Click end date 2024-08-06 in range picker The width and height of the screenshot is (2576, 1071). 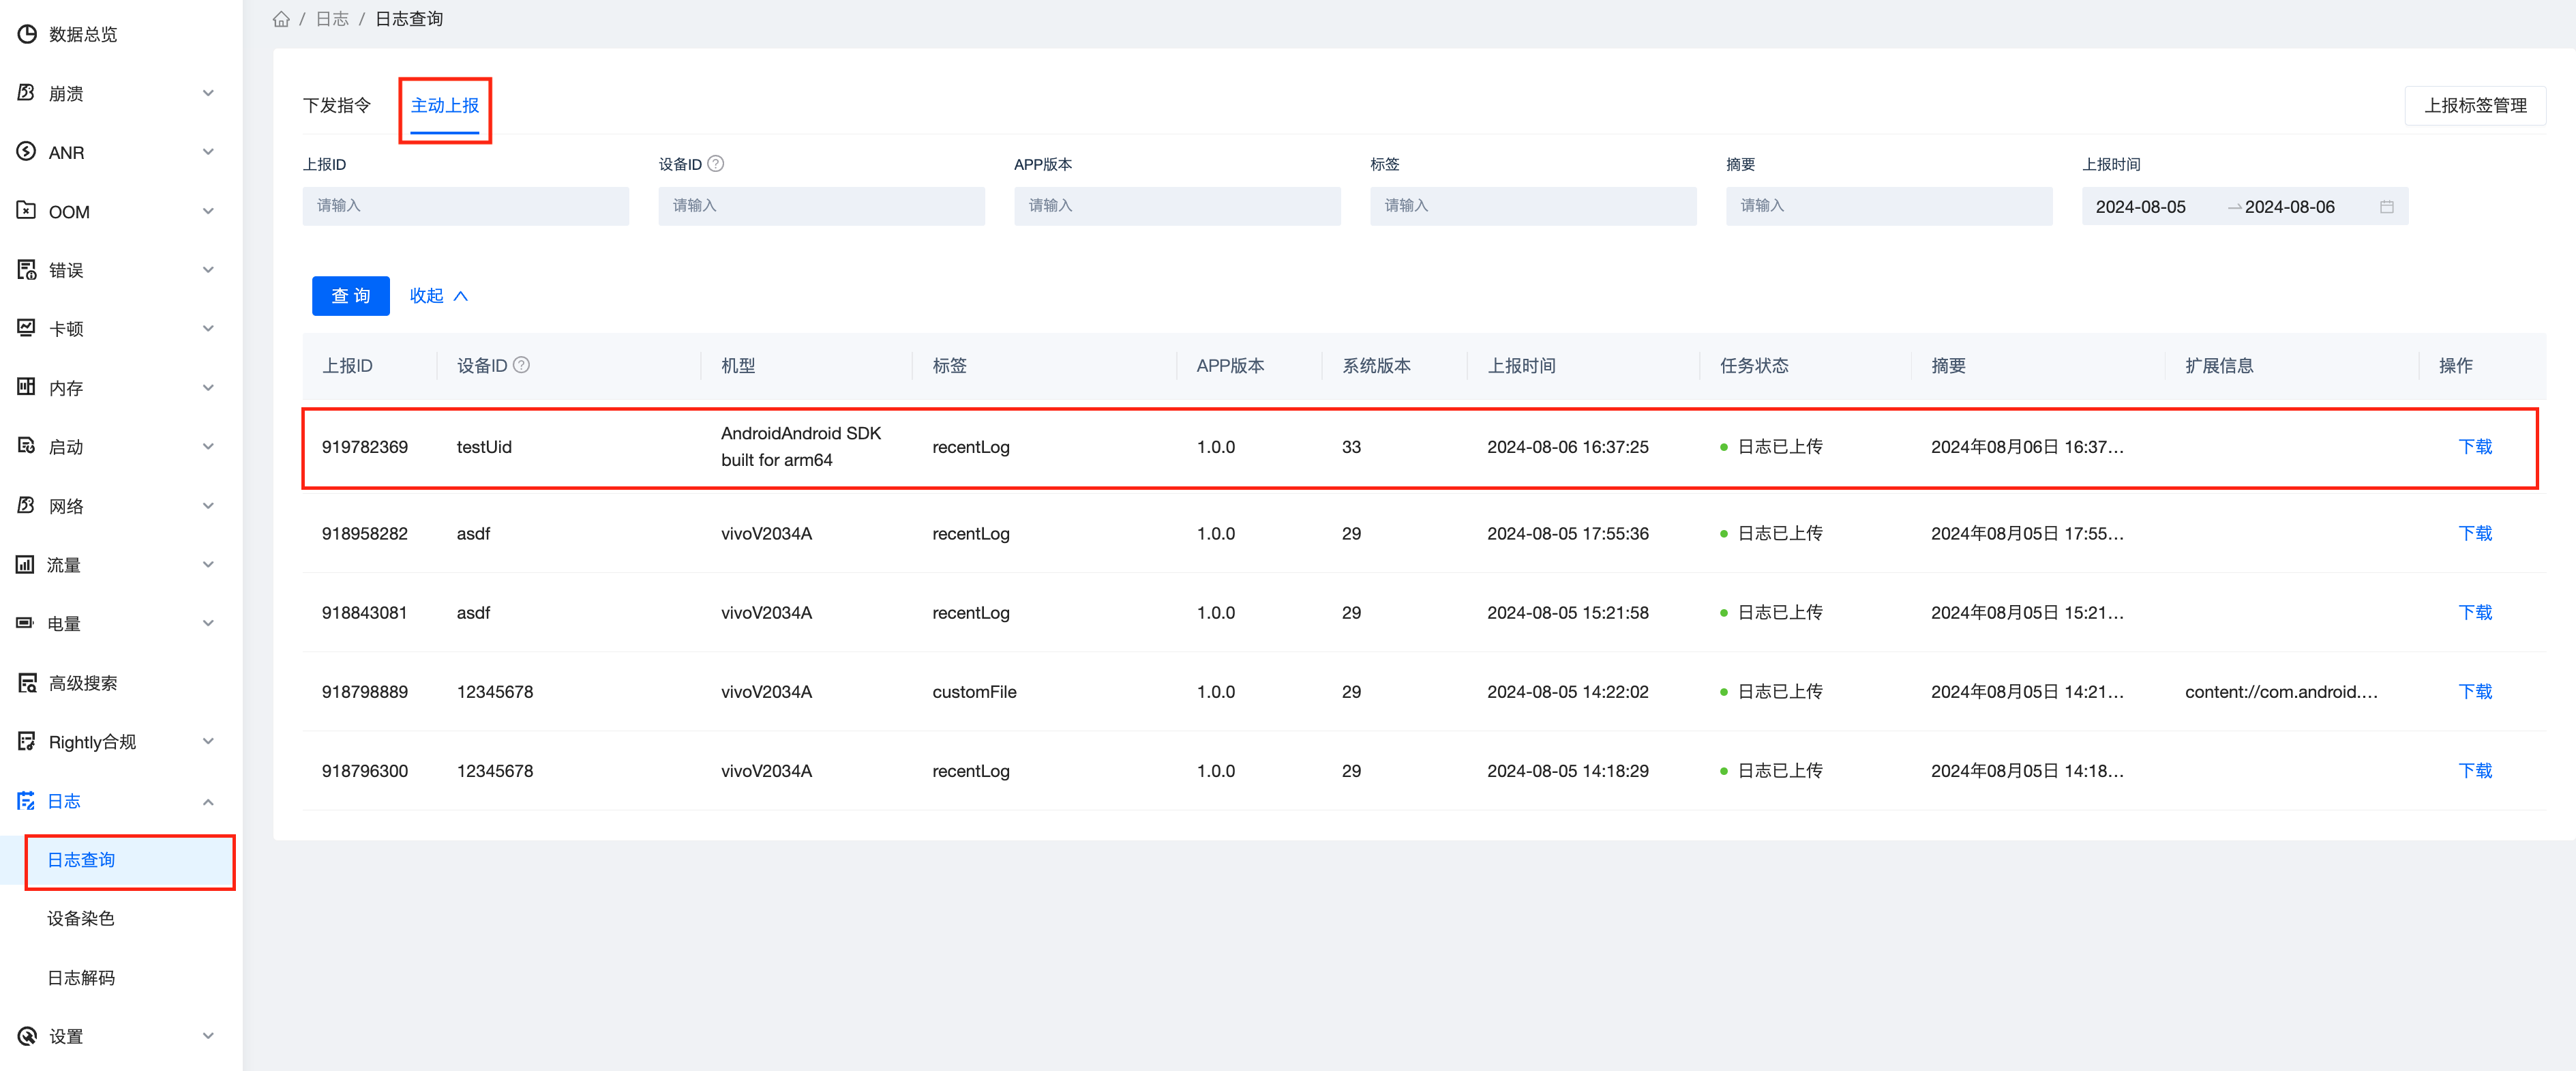(x=2290, y=207)
